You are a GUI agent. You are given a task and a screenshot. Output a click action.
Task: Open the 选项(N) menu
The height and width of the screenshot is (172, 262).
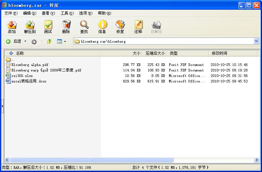86,13
